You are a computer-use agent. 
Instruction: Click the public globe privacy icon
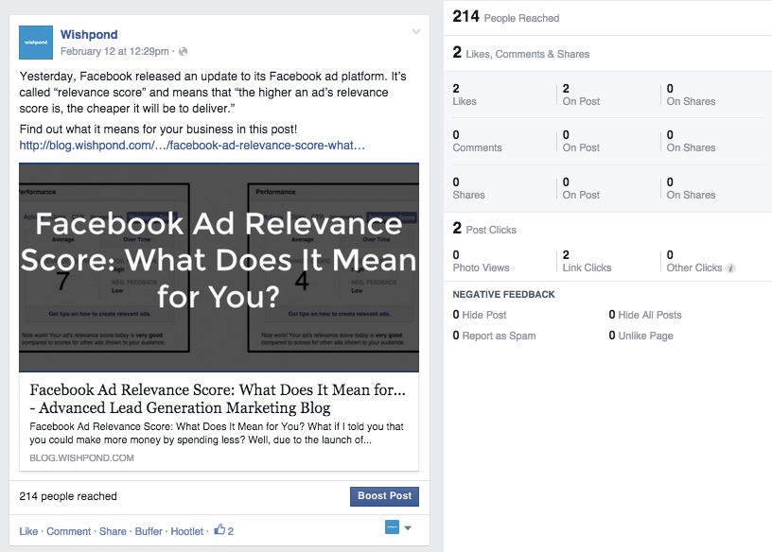(x=184, y=51)
